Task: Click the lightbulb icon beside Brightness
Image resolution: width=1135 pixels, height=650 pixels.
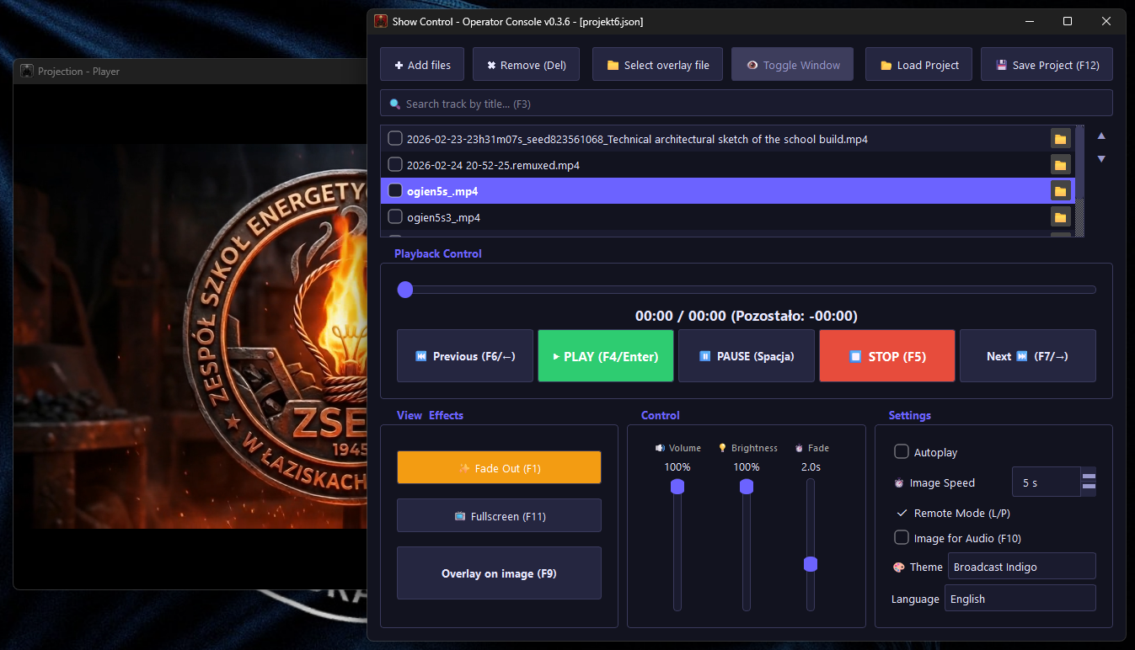Action: (x=722, y=448)
